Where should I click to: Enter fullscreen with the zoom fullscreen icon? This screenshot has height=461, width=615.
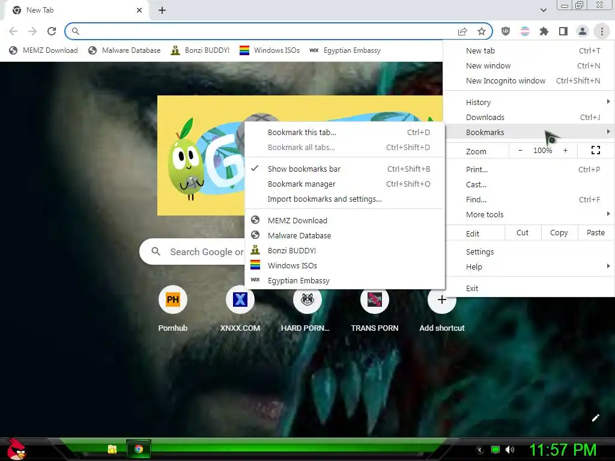pos(596,150)
